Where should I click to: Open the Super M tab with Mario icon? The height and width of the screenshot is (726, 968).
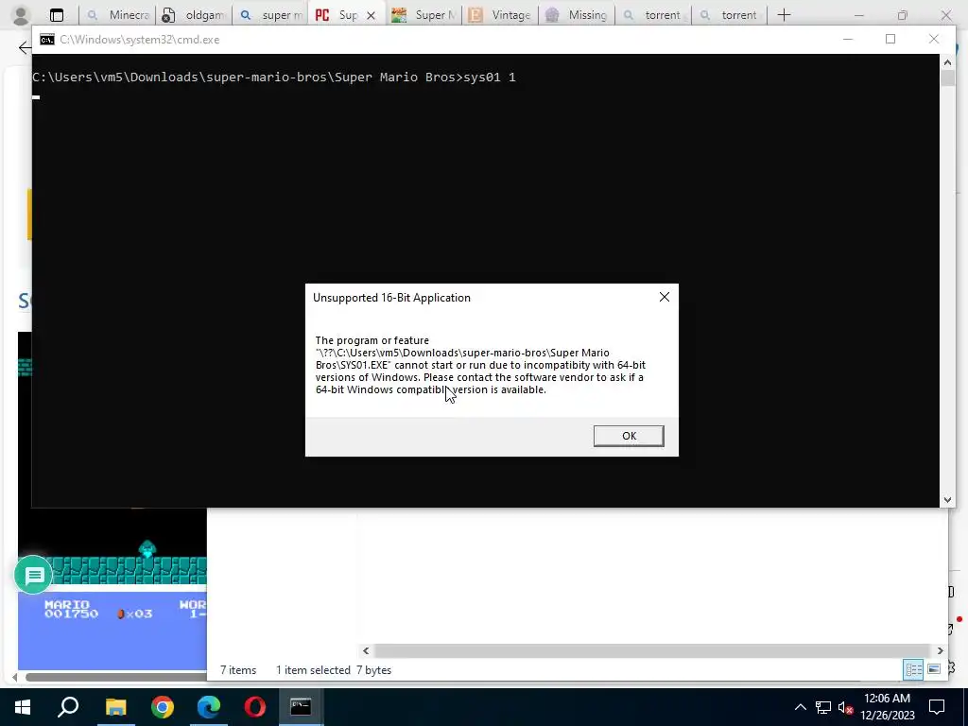423,15
